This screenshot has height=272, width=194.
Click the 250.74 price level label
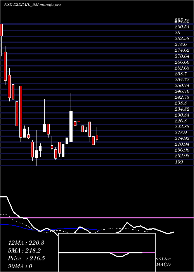[182, 85]
